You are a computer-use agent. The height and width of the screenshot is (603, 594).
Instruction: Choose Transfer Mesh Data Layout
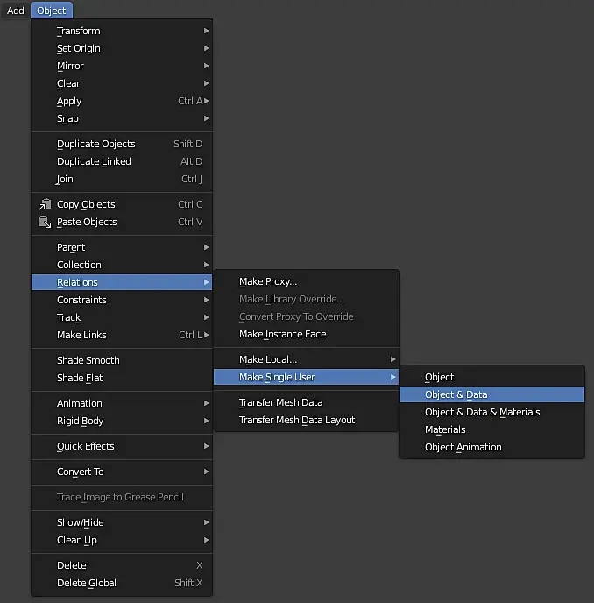click(297, 420)
